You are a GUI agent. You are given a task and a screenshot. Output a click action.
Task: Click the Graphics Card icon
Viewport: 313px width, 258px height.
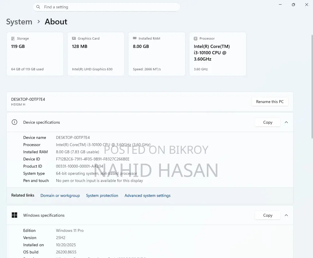(74, 38)
